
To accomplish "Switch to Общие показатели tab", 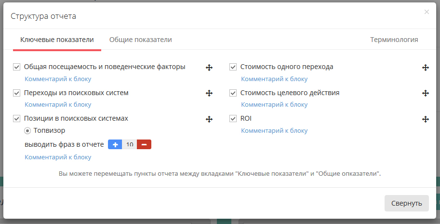I will tap(141, 40).
